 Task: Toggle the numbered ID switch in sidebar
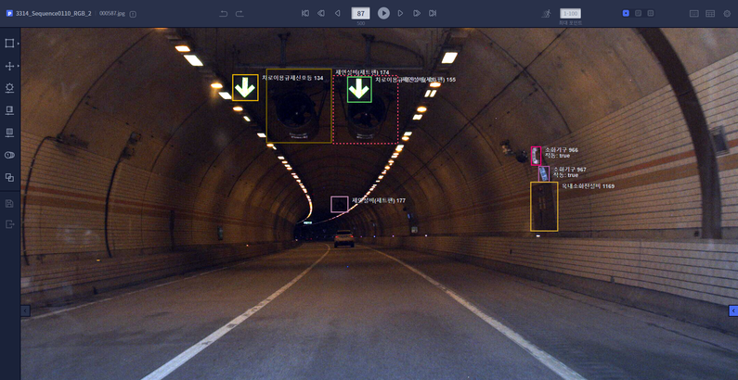pyautogui.click(x=9, y=155)
